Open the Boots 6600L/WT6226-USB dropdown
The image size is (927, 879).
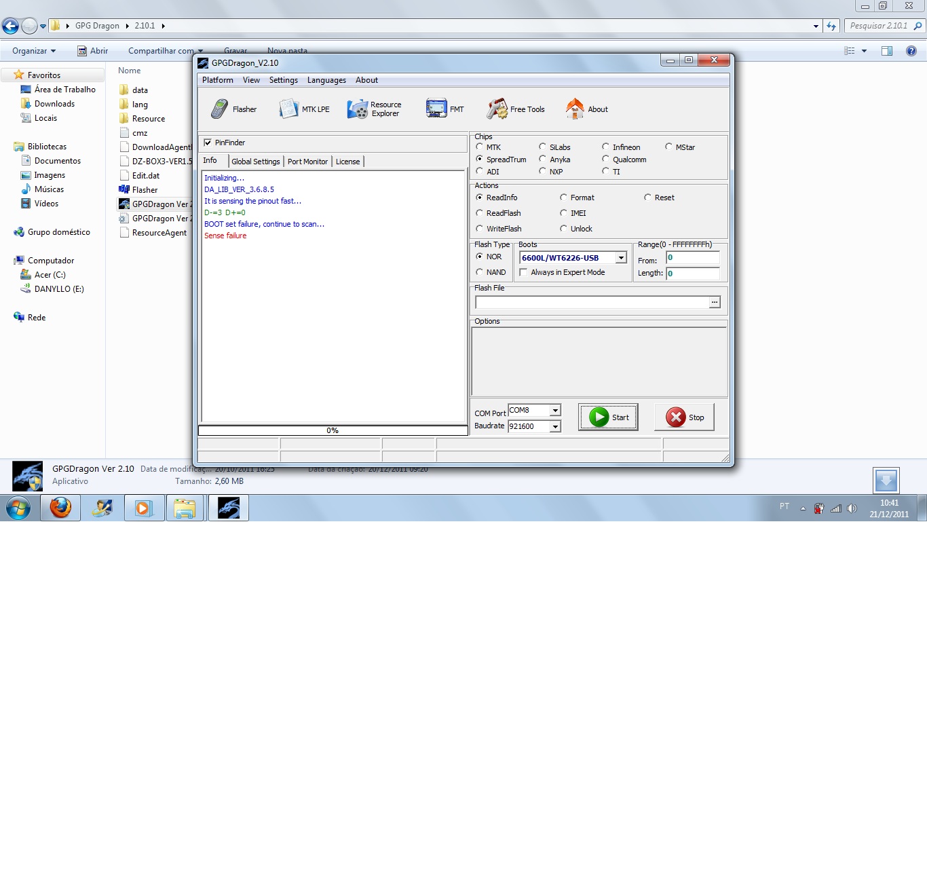[621, 258]
